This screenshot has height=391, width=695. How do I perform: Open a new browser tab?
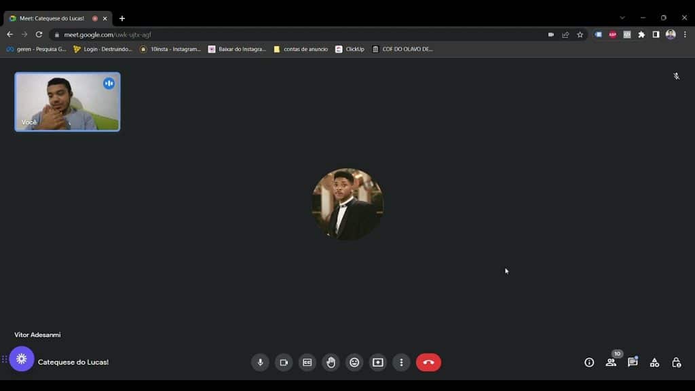pos(122,18)
